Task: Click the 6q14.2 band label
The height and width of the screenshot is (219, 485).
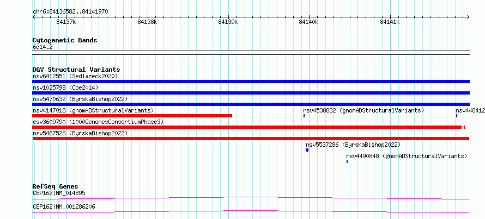Action: pyautogui.click(x=43, y=47)
